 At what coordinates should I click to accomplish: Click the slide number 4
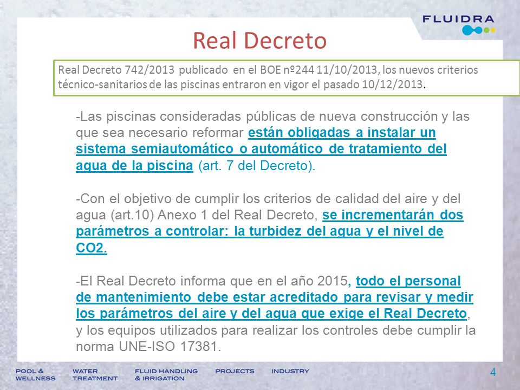(x=493, y=372)
